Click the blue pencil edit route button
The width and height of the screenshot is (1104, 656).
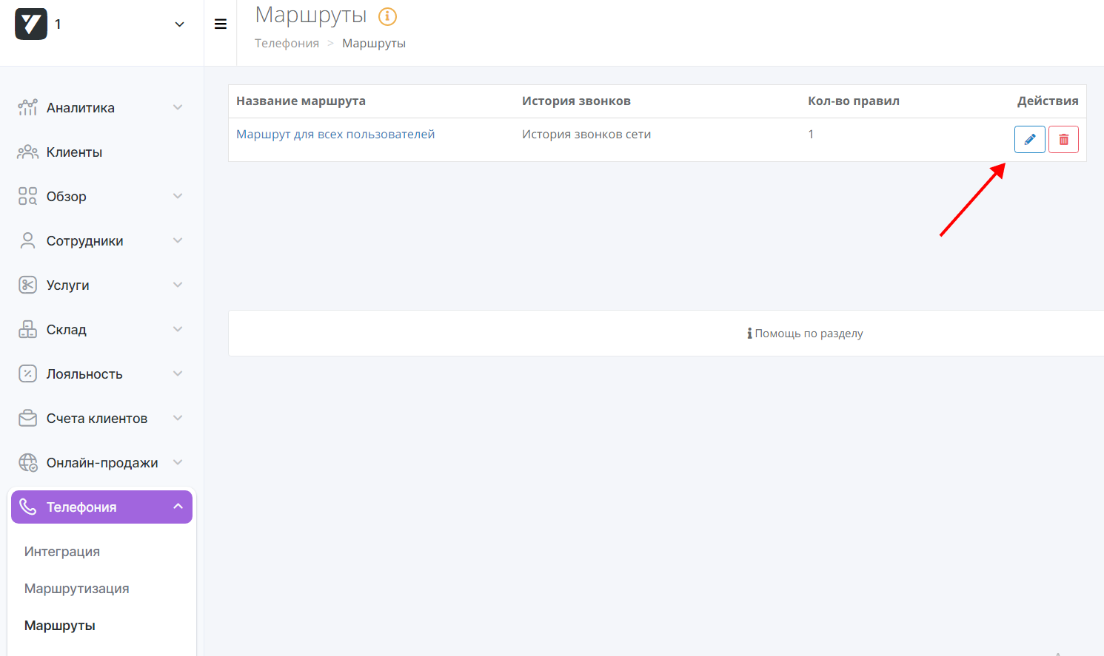tap(1029, 139)
